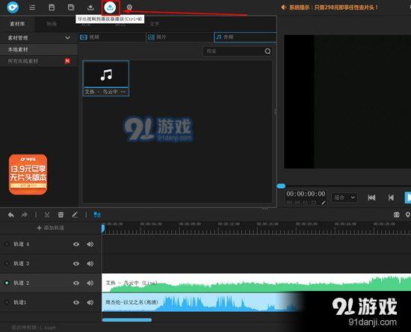Hide 轨道1 with eye icon

76,302
